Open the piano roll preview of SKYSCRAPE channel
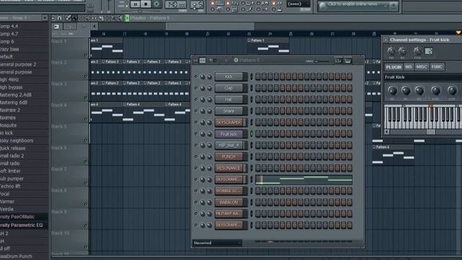Screen dimensions: 462x260 303,180
